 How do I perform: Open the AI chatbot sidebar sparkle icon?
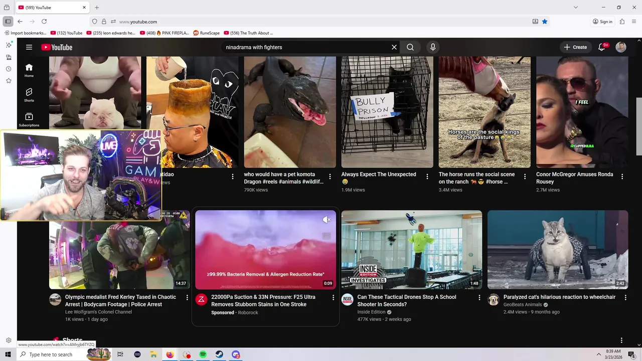[9, 45]
